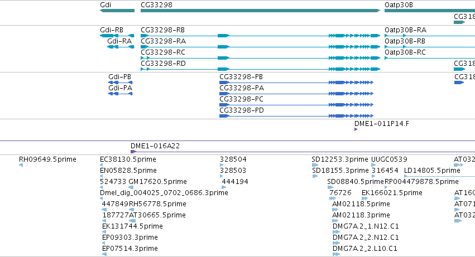Screen dimensions: 475x257
Task: Click the 444194 feature label
Action: point(235,182)
